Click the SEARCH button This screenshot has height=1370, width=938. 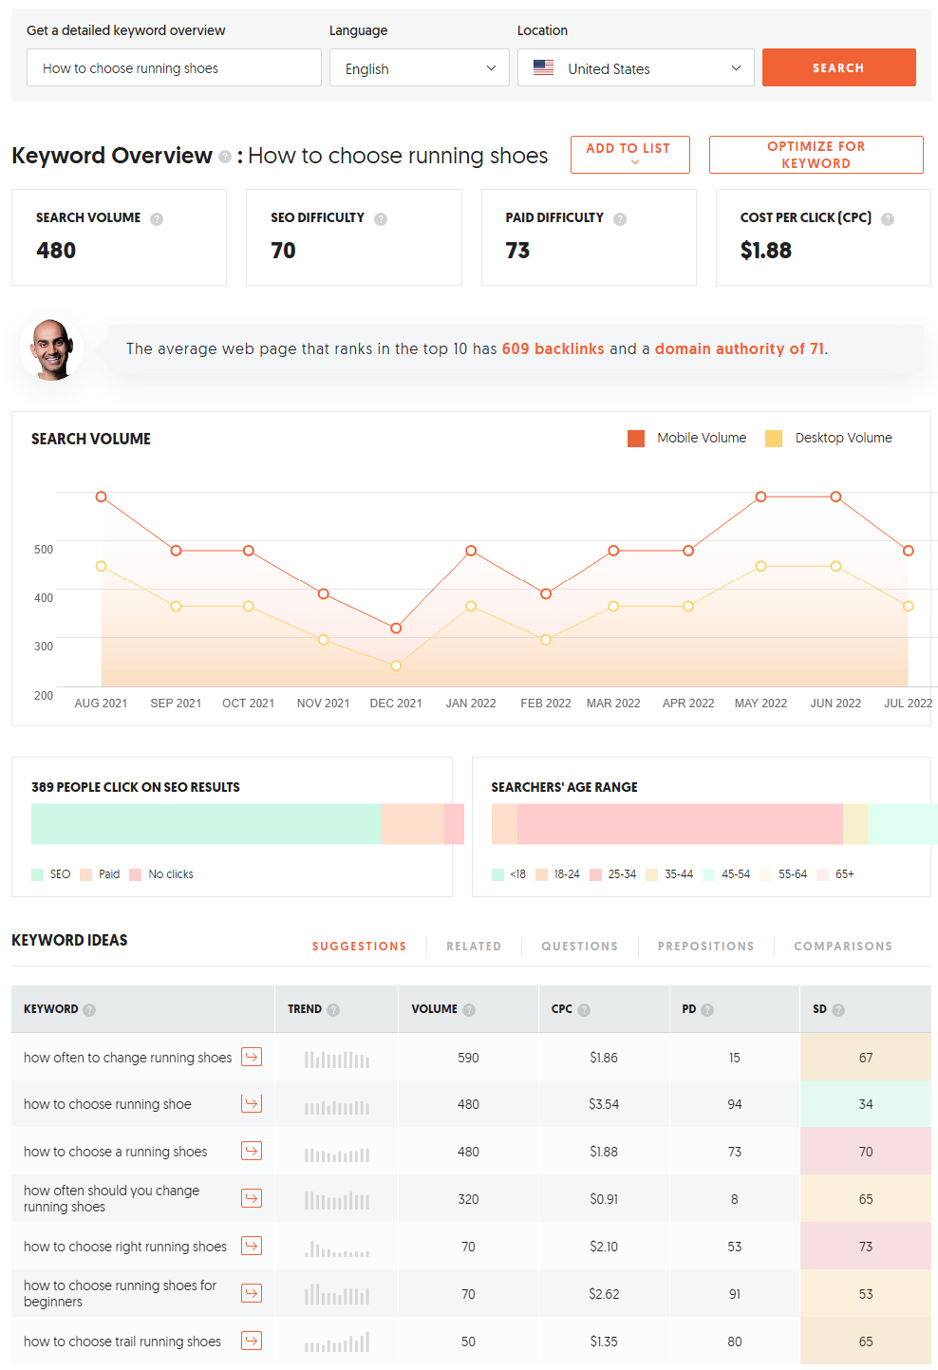[x=838, y=67]
